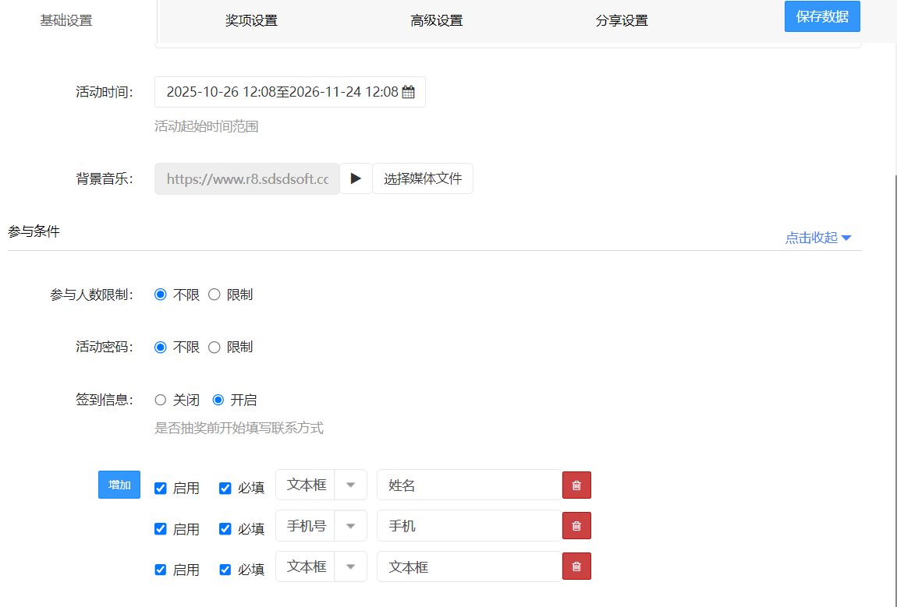
Task: Select 限制 for 参与人数限制
Action: click(x=214, y=295)
